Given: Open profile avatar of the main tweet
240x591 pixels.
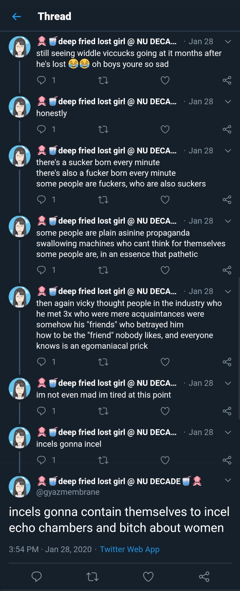Looking at the screenshot, I should click(x=20, y=487).
